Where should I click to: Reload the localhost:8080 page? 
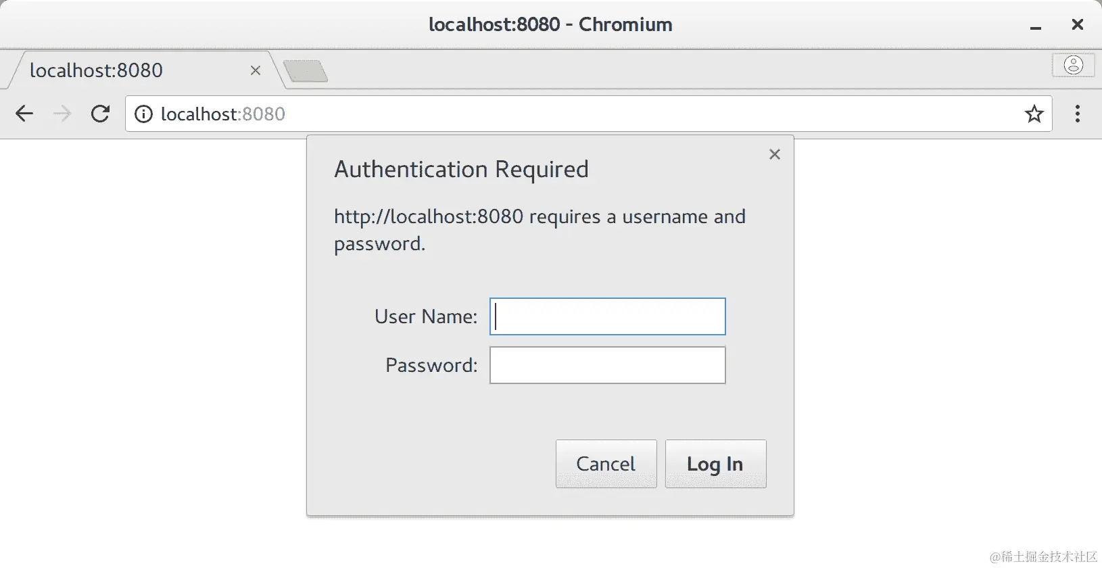coord(101,114)
